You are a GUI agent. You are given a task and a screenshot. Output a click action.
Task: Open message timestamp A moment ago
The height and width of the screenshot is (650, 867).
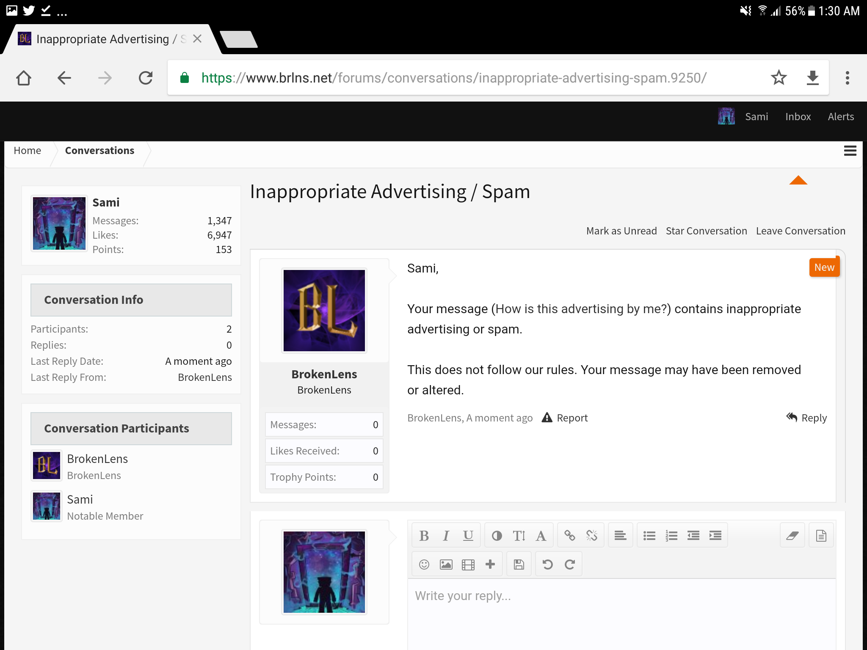(500, 418)
